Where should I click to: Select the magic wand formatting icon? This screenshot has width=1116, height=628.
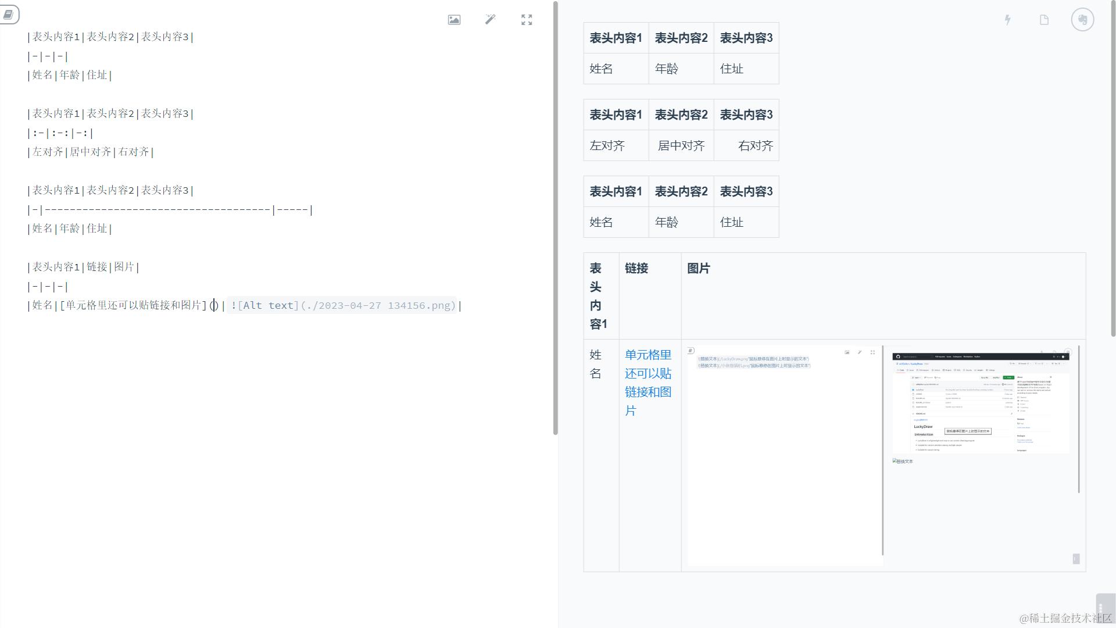(x=490, y=19)
